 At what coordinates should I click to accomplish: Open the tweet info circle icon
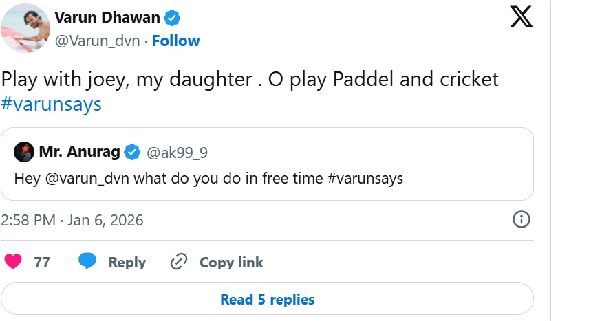point(522,220)
